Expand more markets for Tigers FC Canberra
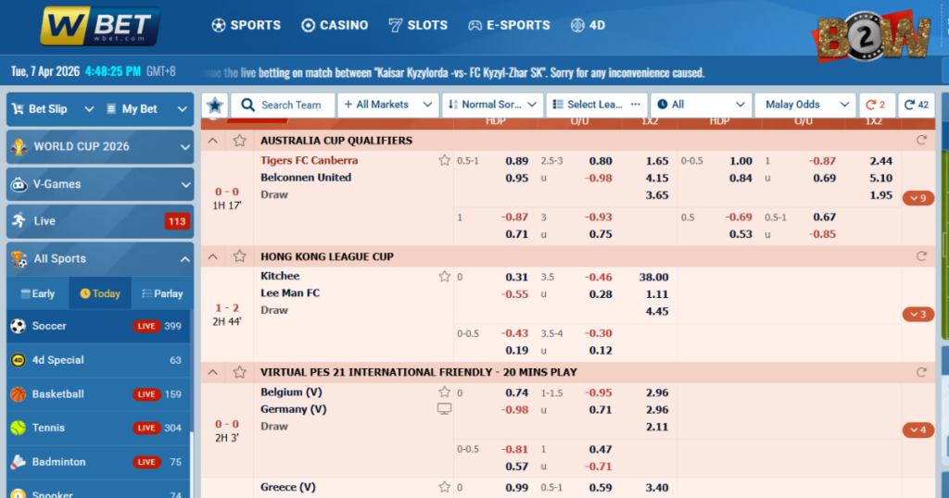 [x=918, y=198]
